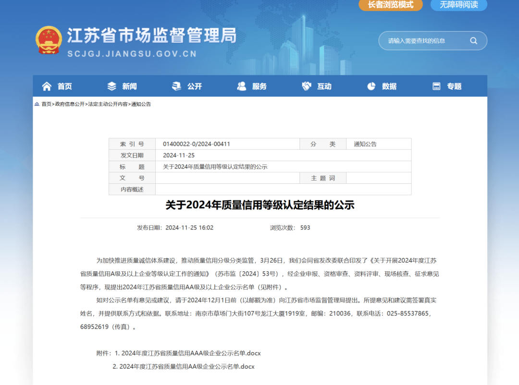Focus the search field 请输入需要查找的信息
Image resolution: width=519 pixels, height=385 pixels.
[x=423, y=41]
